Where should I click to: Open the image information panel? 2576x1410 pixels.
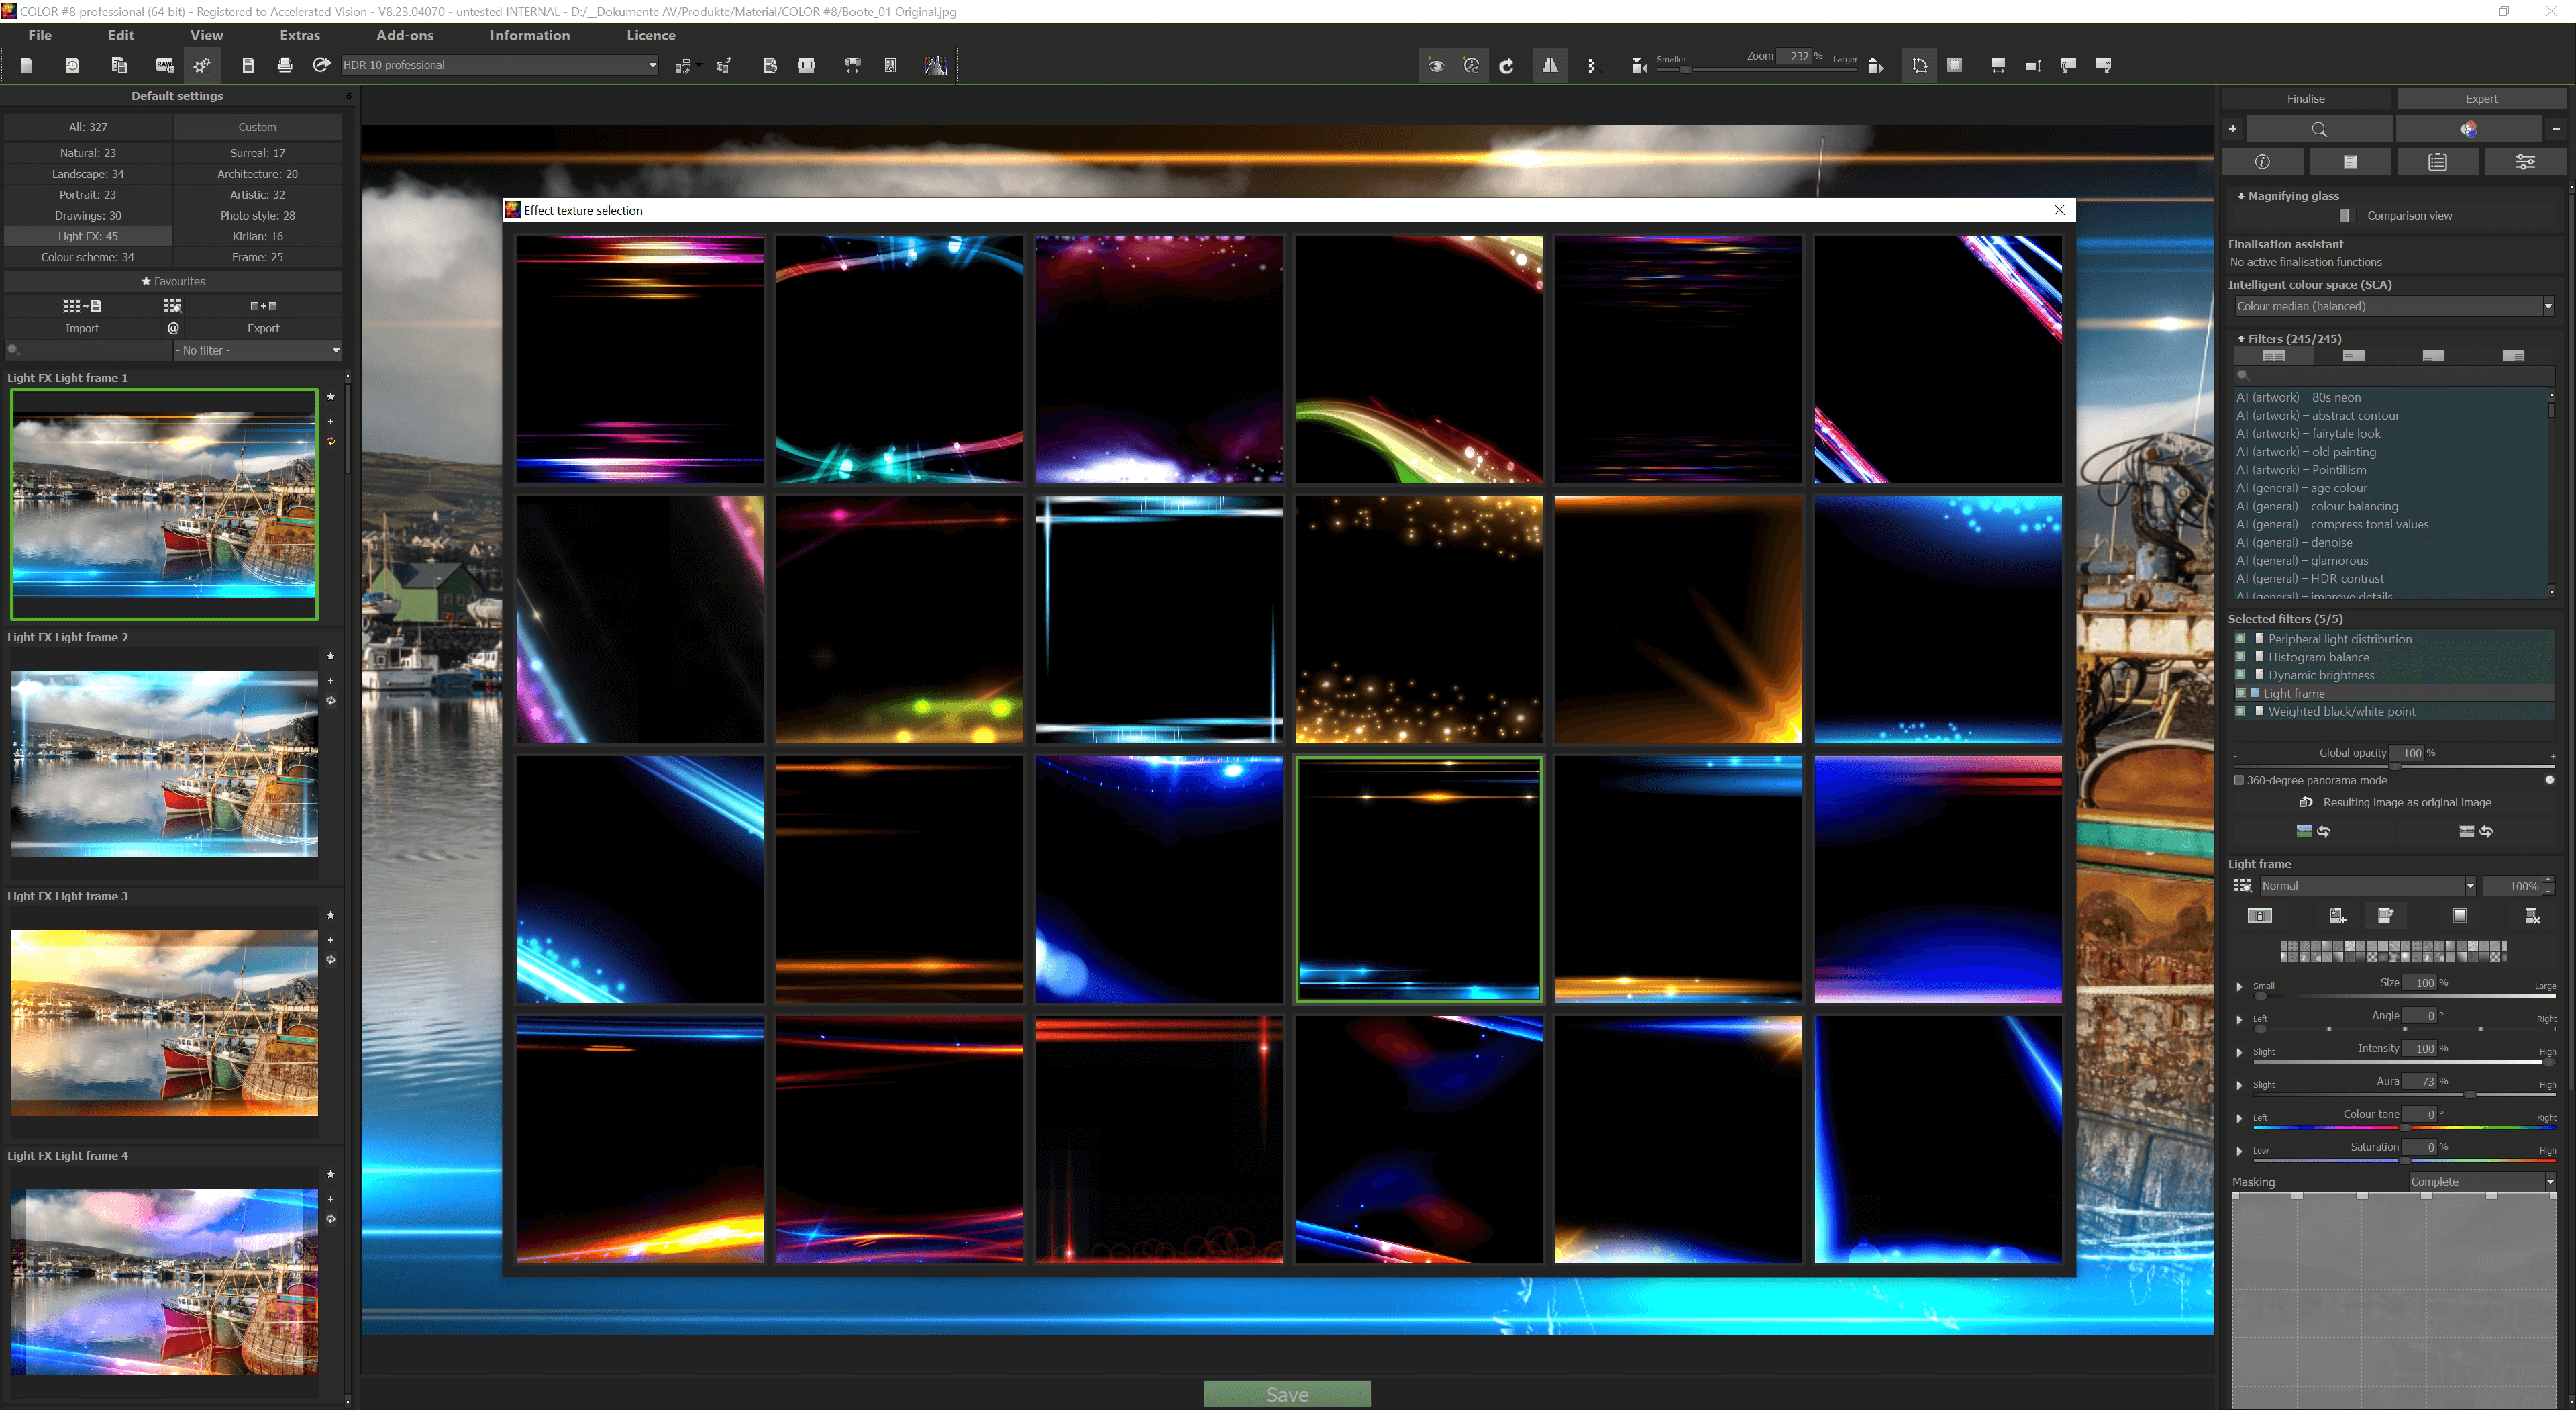pos(2263,161)
